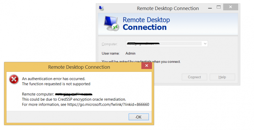Image resolution: width=254 pixels, height=130 pixels.
Task: Click the Admin user name text
Action: pyautogui.click(x=130, y=53)
